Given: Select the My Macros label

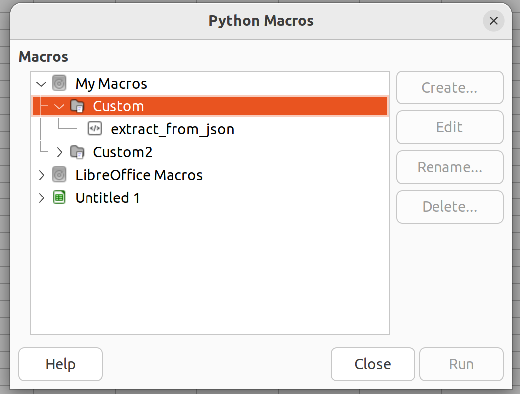Looking at the screenshot, I should click(x=111, y=84).
